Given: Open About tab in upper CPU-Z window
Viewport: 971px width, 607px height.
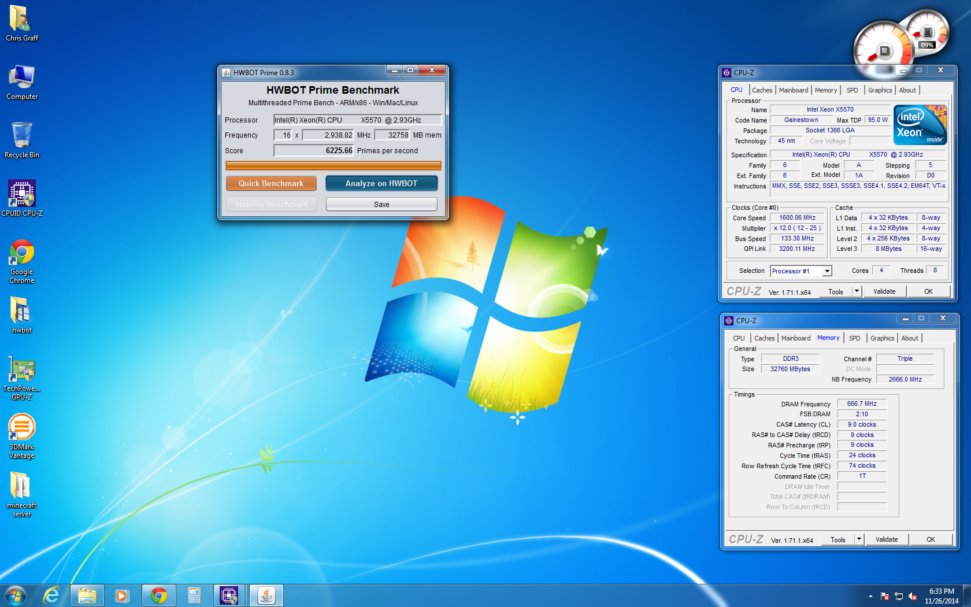Looking at the screenshot, I should pyautogui.click(x=907, y=90).
